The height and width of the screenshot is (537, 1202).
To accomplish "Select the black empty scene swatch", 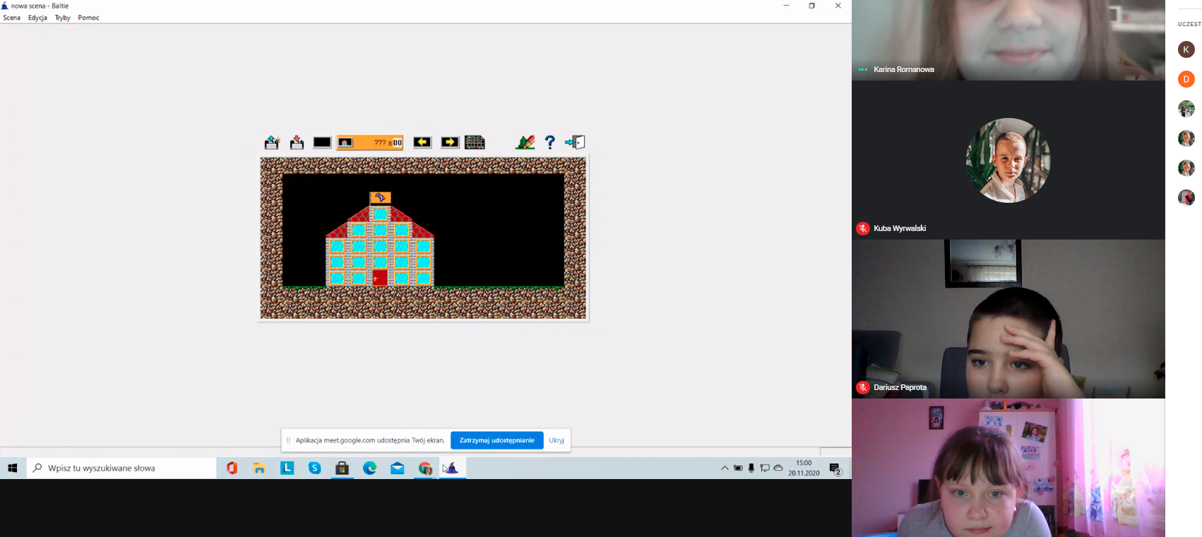I will (x=322, y=142).
